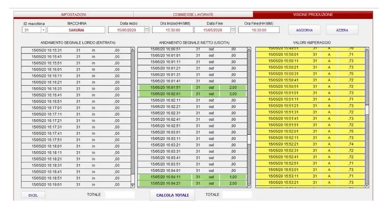Click up arrow of the uscita list scrollbar
The height and width of the screenshot is (218, 388).
(x=249, y=49)
